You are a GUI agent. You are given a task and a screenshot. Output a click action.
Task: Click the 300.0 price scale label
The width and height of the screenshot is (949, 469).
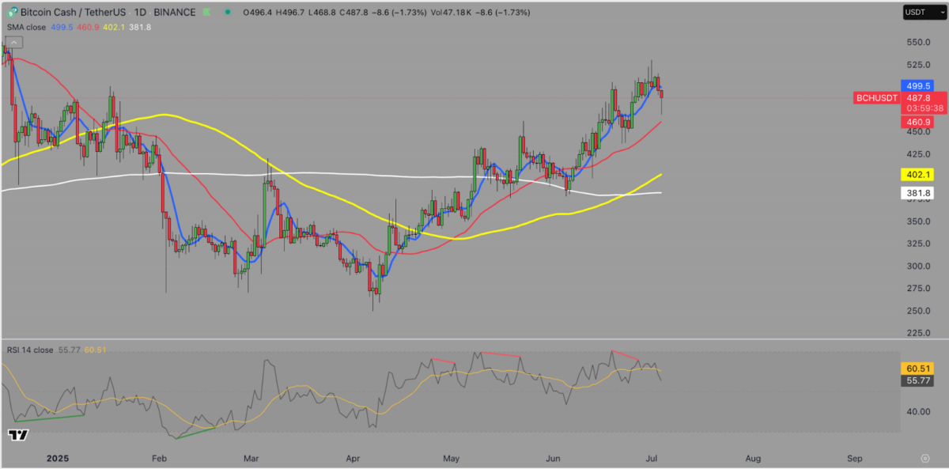(917, 266)
